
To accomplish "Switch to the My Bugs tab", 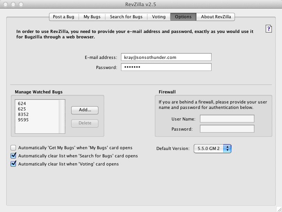I will [92, 17].
